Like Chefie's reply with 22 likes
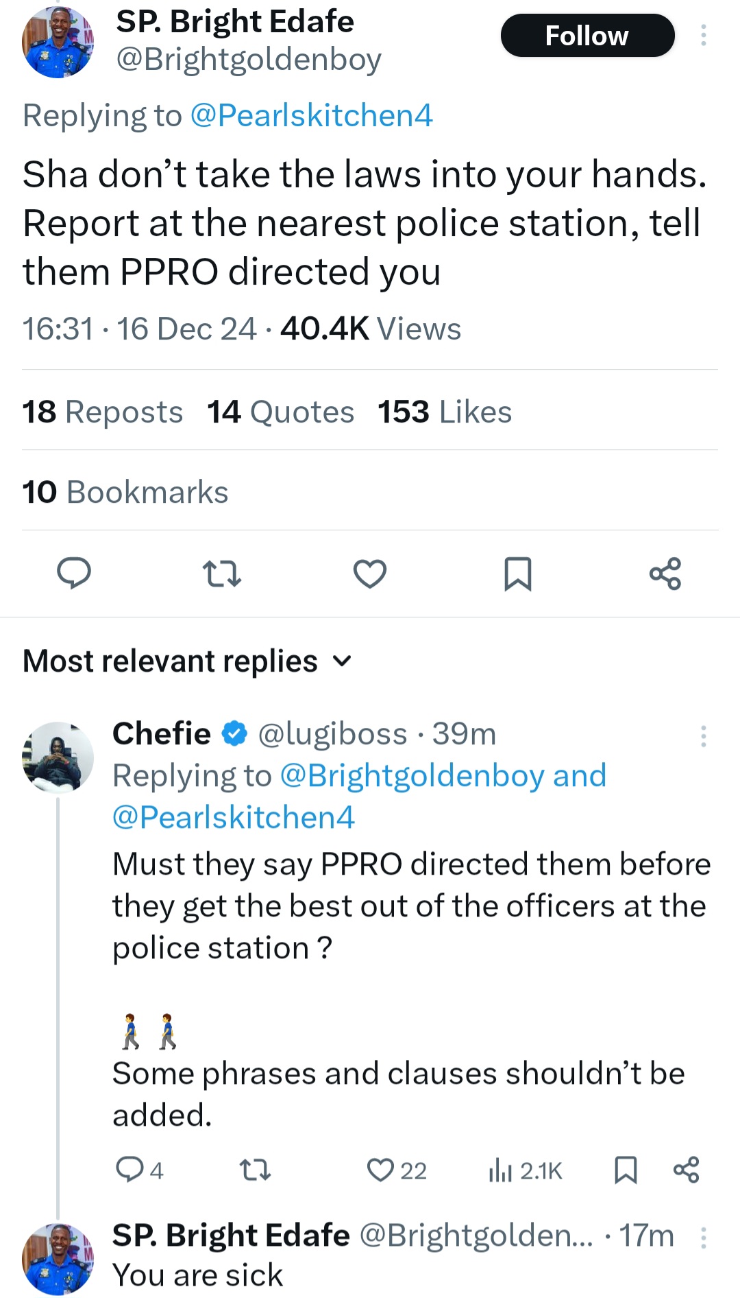 pos(381,1170)
